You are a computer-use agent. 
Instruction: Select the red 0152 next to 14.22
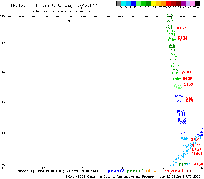(x=188, y=85)
